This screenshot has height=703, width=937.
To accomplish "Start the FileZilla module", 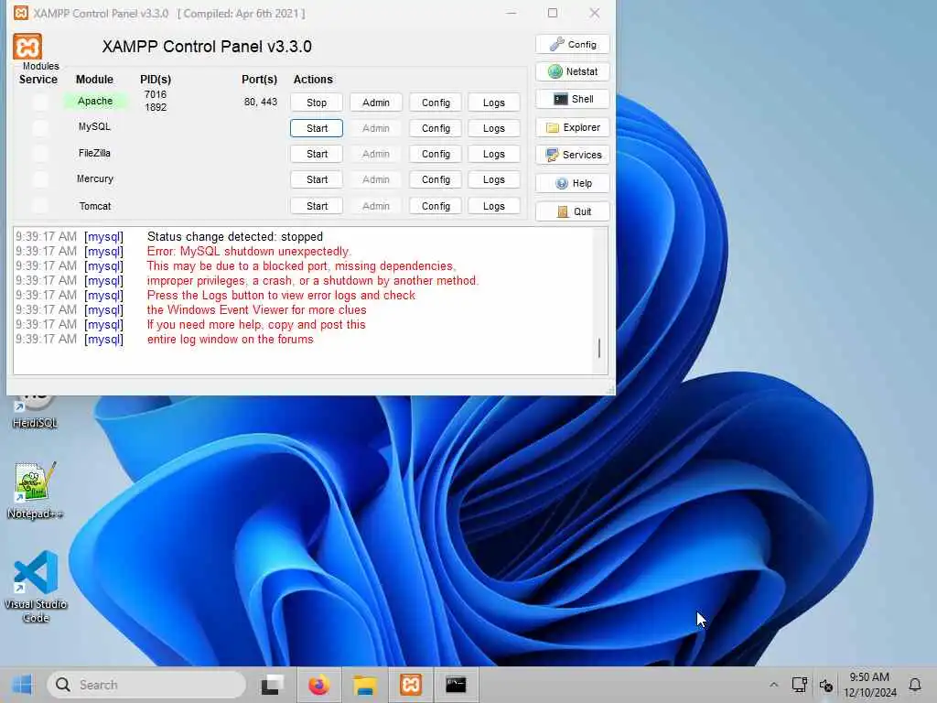I will click(x=317, y=154).
